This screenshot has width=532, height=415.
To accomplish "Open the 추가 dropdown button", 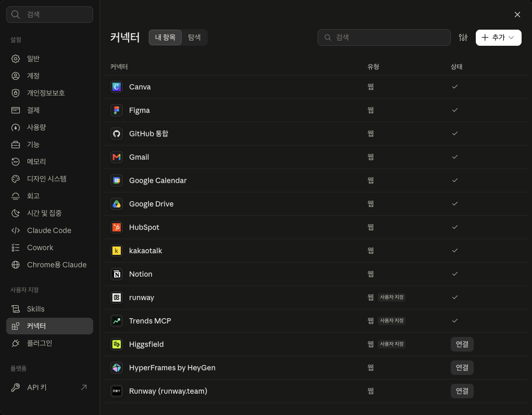I will (x=498, y=37).
